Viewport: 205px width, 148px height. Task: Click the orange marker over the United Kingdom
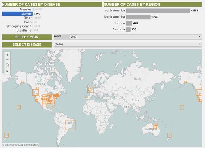click(90, 90)
